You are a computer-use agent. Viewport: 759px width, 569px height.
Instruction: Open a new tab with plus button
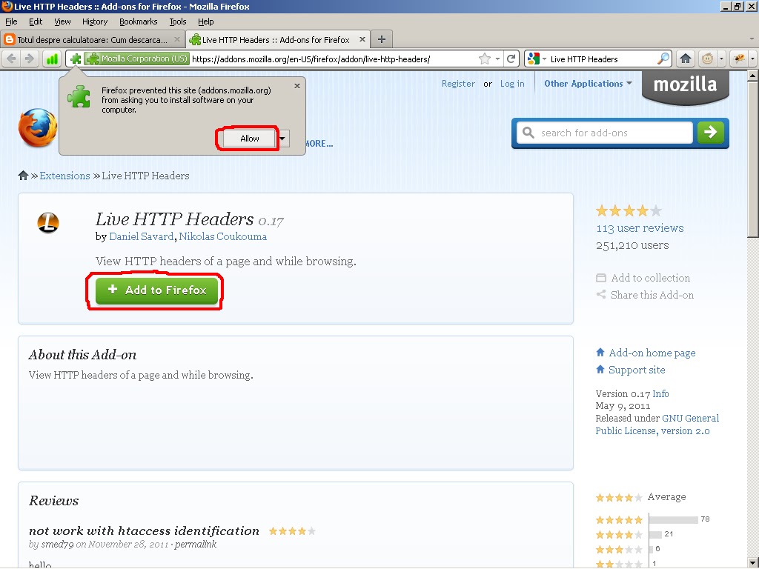(x=382, y=39)
